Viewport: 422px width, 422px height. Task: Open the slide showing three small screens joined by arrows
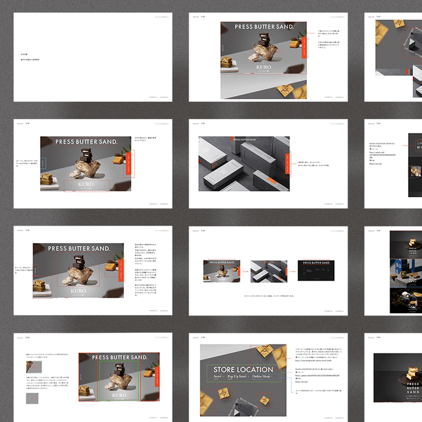point(268,271)
